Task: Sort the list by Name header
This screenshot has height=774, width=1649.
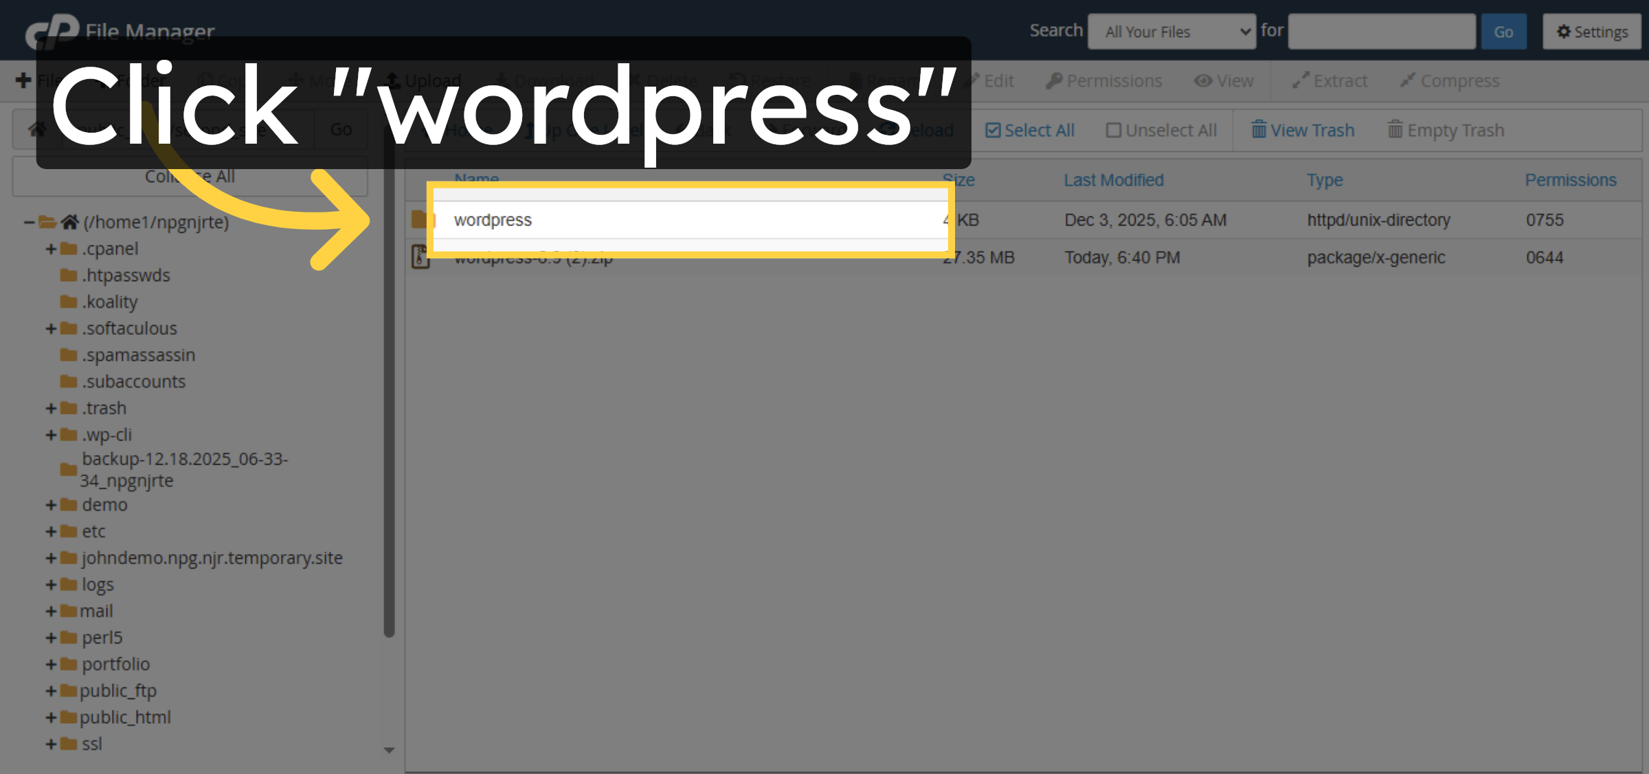Action: 476,179
